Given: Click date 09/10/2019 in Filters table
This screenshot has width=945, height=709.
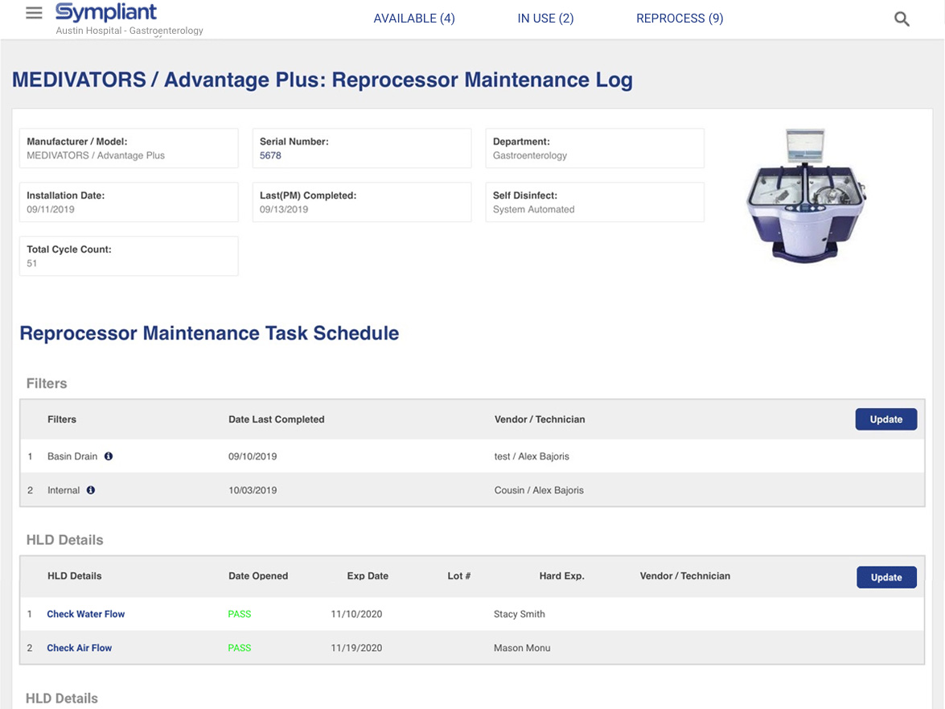Looking at the screenshot, I should point(253,456).
